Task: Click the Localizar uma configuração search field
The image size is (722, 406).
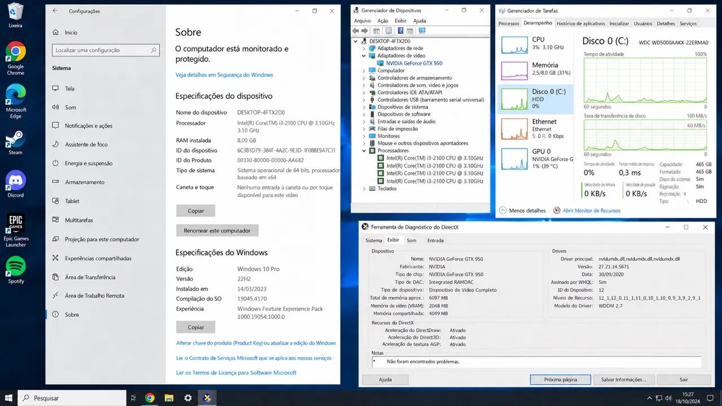Action: pyautogui.click(x=106, y=50)
